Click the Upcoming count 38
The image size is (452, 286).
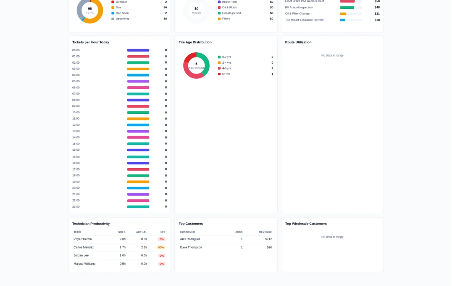tap(165, 19)
